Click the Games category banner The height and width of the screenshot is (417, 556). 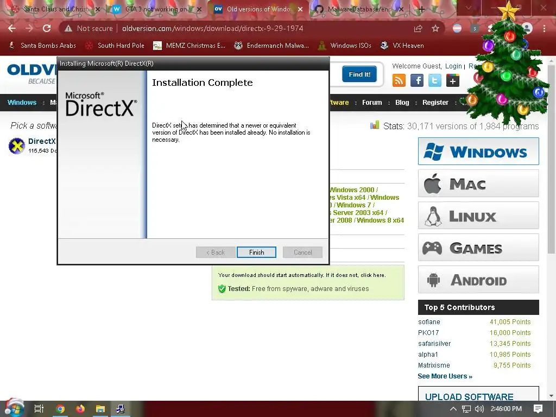coord(478,248)
